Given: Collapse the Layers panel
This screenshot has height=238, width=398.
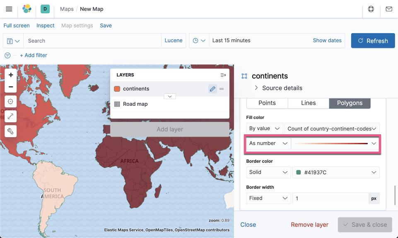Looking at the screenshot, I should click(x=223, y=75).
